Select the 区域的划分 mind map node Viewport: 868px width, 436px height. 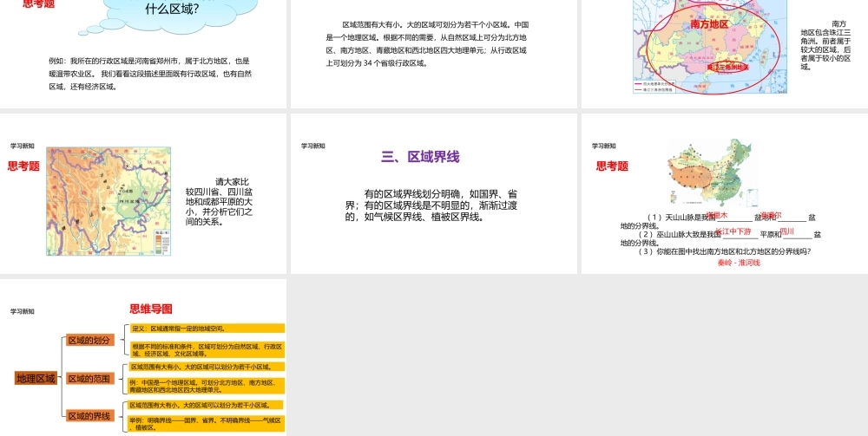[x=89, y=340]
